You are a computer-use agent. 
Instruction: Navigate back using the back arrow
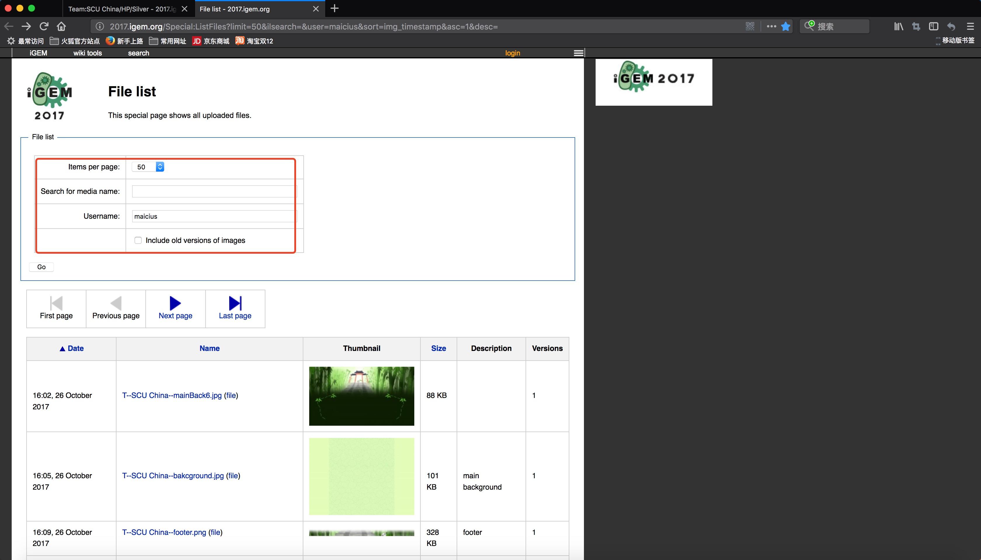8,26
